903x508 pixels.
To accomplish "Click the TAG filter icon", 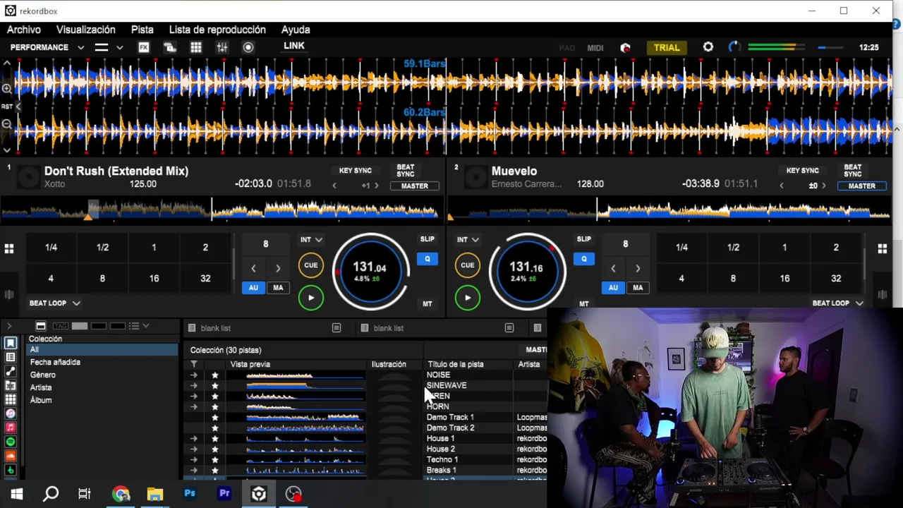I will [x=60, y=326].
